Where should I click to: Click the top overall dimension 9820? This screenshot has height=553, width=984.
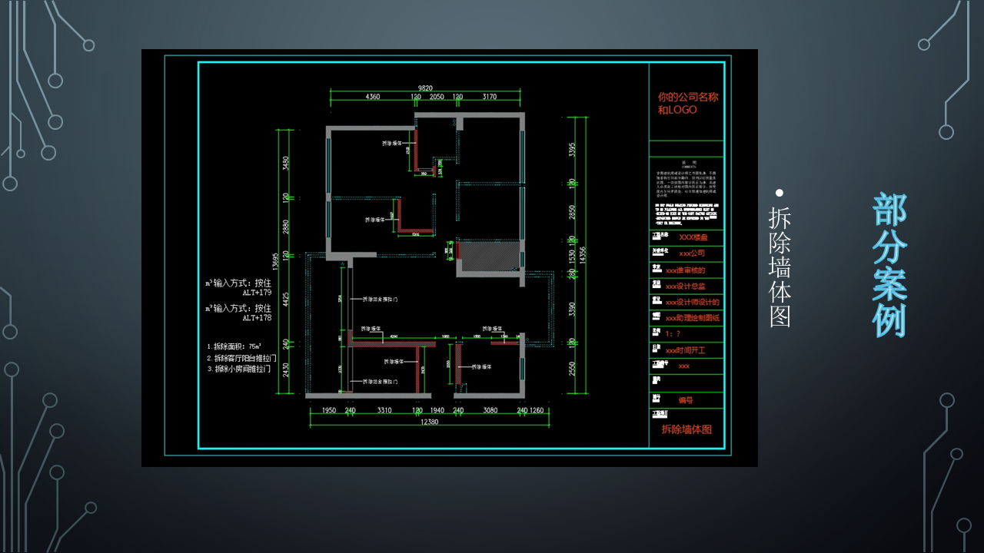click(425, 88)
